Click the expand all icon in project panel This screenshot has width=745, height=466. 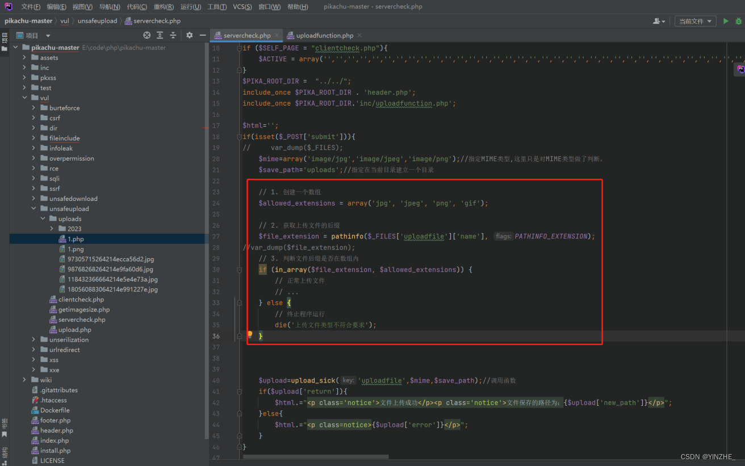coord(160,35)
